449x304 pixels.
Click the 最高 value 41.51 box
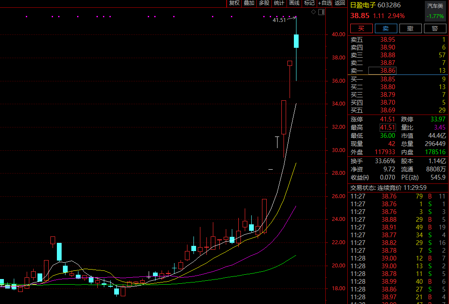pos(387,127)
